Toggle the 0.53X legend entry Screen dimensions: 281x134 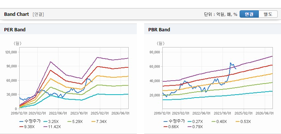pyautogui.click(x=243, y=122)
